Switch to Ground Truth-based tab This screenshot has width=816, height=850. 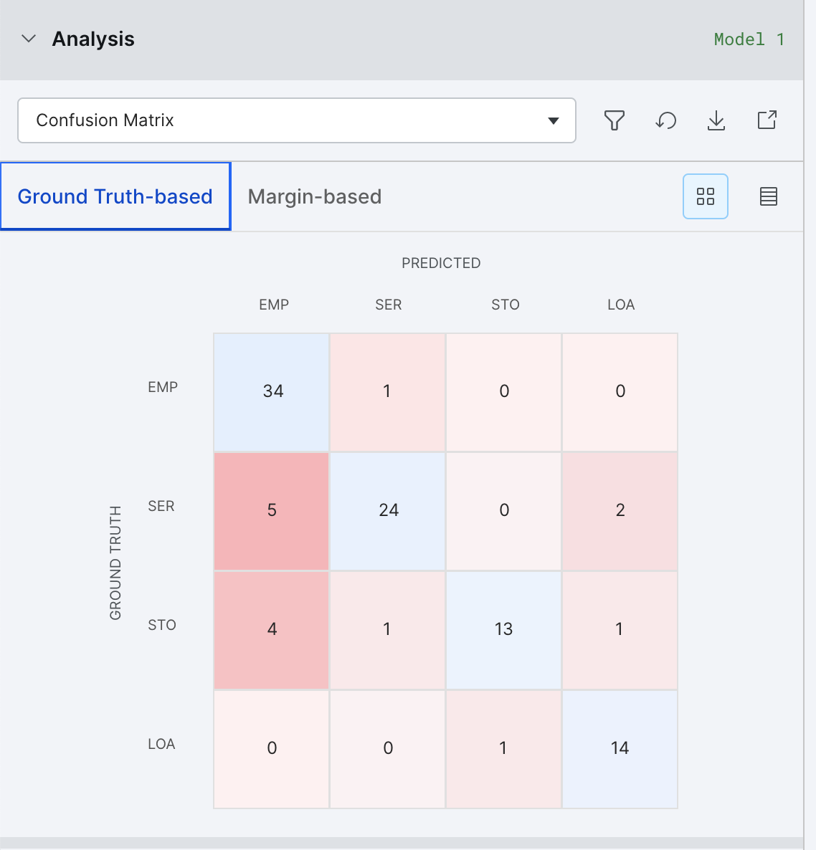point(115,196)
